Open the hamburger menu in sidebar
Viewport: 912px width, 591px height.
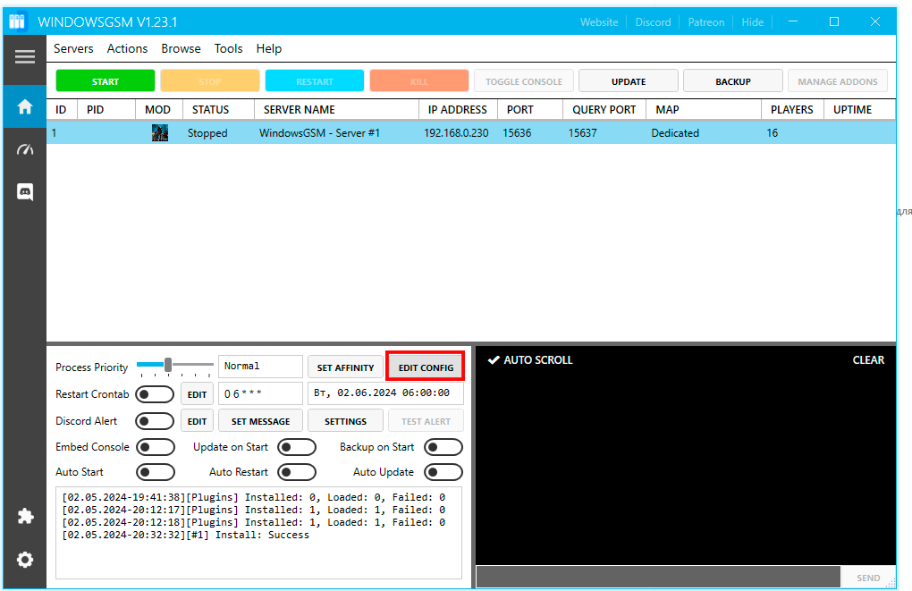[x=24, y=57]
